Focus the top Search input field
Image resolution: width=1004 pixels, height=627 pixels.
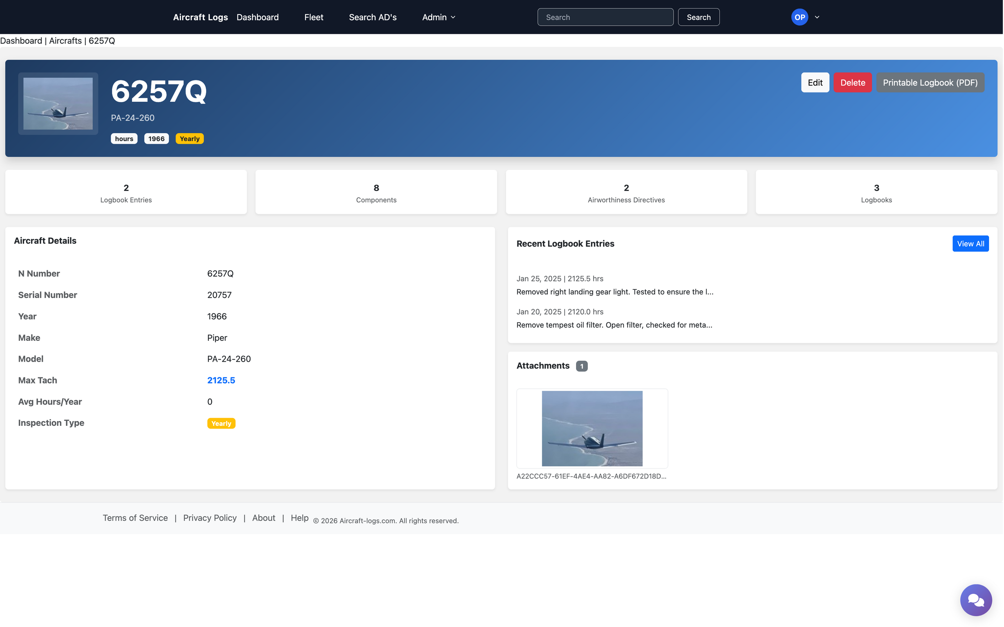pos(605,17)
